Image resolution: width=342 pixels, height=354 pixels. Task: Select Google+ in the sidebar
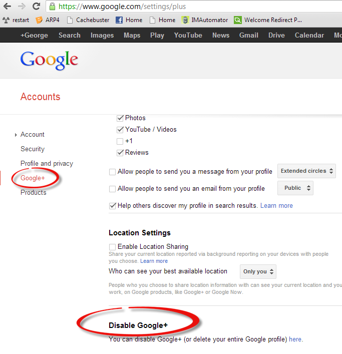(33, 178)
